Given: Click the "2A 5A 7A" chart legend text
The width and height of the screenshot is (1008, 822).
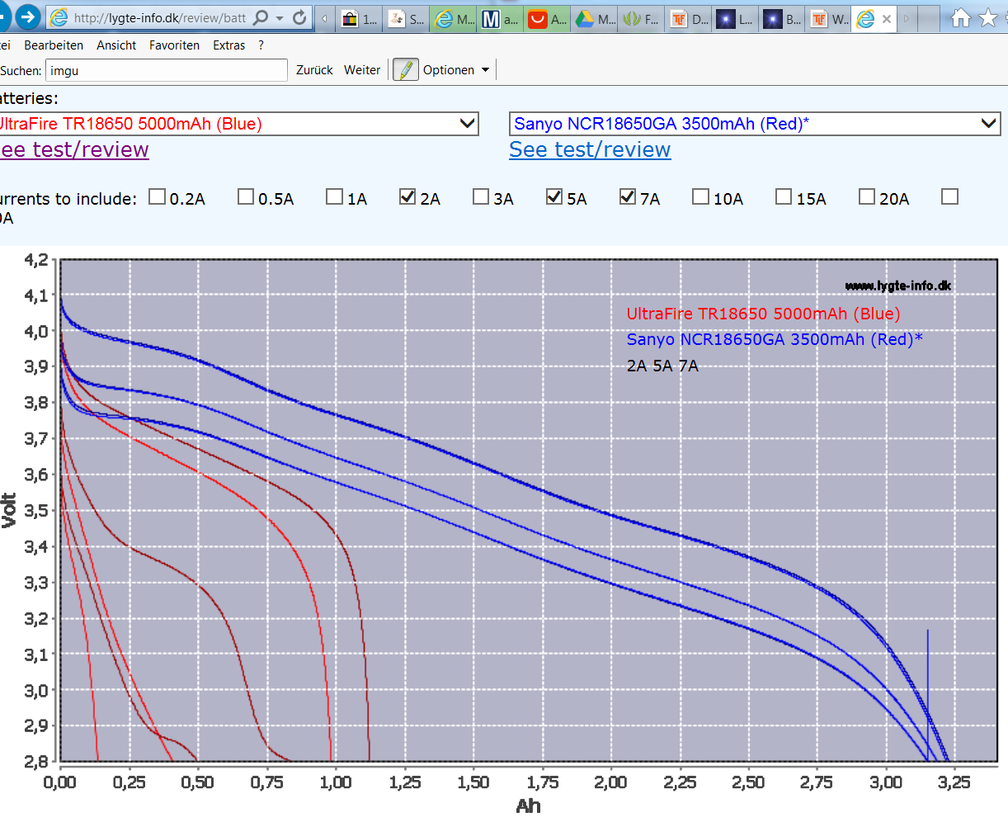Looking at the screenshot, I should pos(662,366).
